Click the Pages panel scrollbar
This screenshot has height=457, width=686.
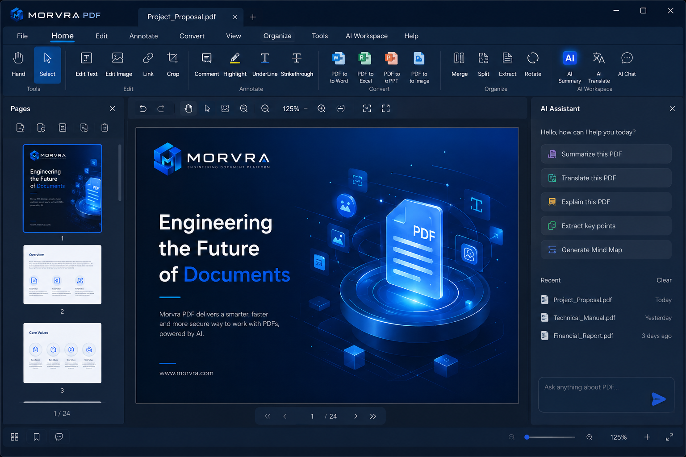pos(120,173)
